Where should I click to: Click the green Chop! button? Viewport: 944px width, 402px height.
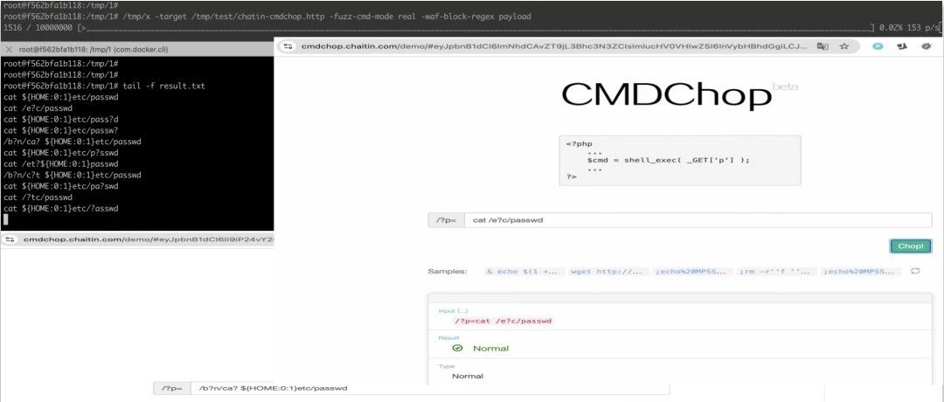click(910, 246)
